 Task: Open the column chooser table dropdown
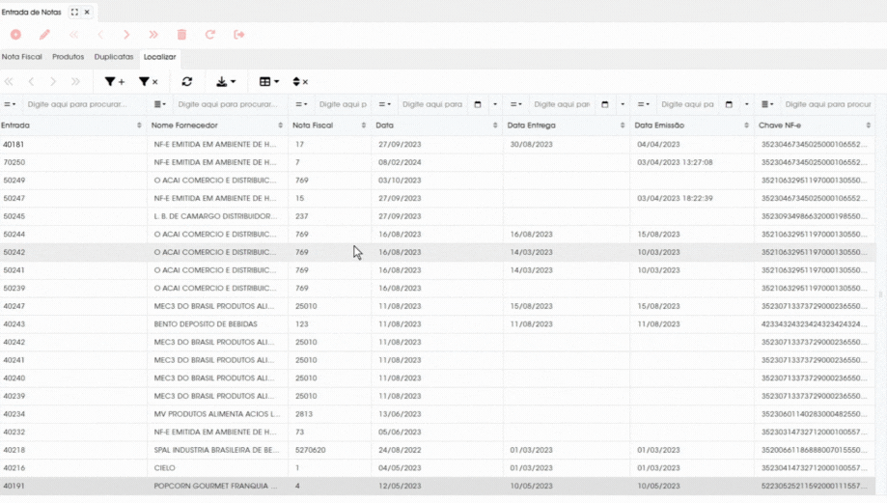269,81
